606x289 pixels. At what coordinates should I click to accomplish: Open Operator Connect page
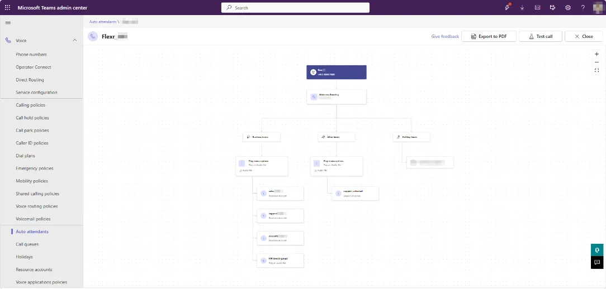(33, 67)
